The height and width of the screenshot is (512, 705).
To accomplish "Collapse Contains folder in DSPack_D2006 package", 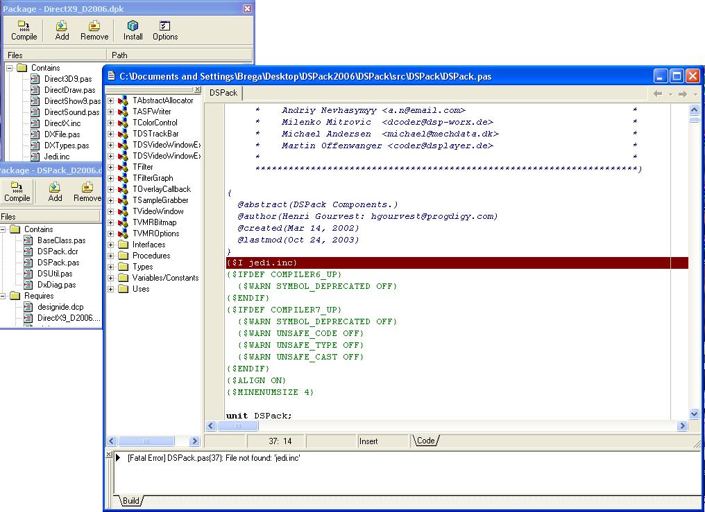I will 3,230.
